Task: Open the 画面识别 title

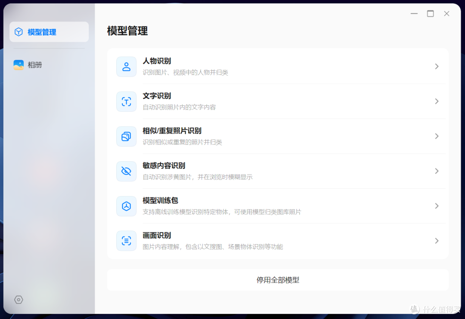Action: tap(157, 236)
